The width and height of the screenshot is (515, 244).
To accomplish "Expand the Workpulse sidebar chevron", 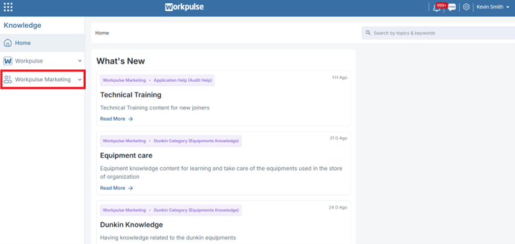I will [79, 61].
